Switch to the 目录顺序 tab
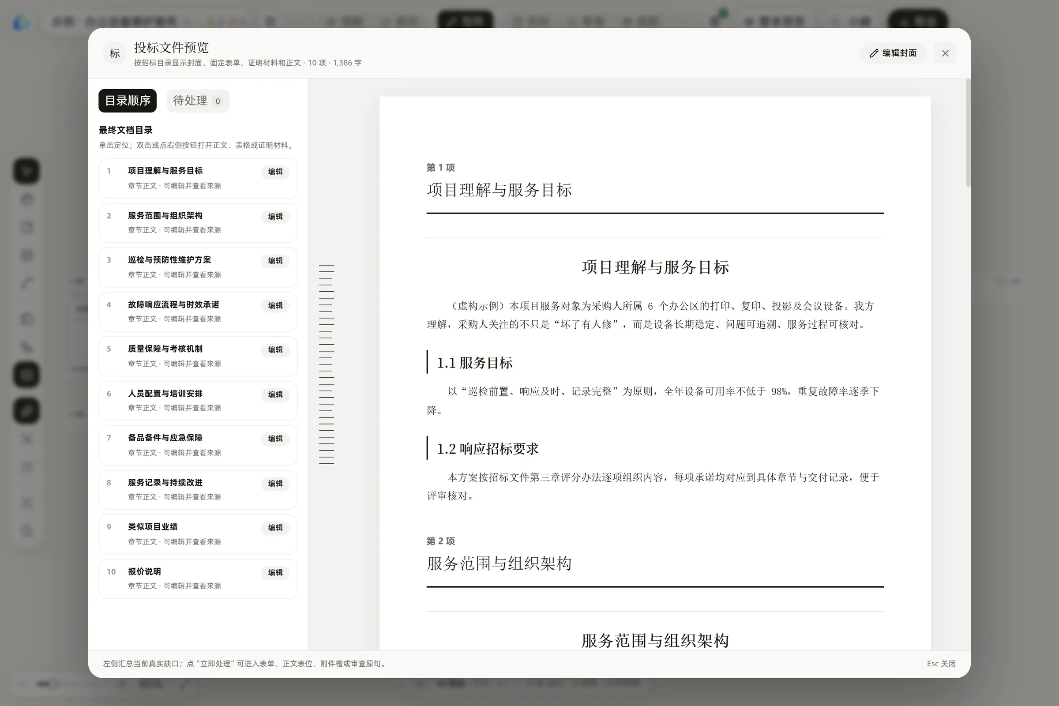The height and width of the screenshot is (706, 1059). pos(128,101)
